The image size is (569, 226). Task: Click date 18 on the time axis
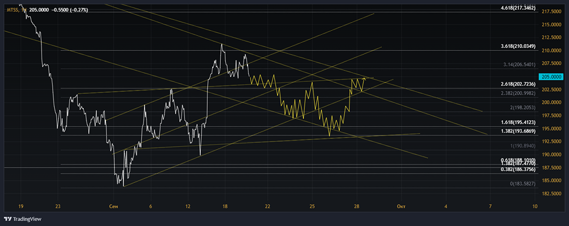tap(225, 207)
